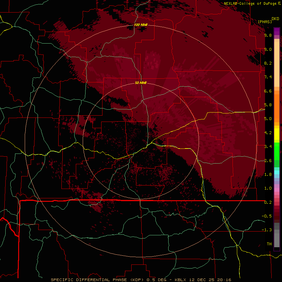Click the DKD unit label above the color bar
This screenshot has width=282, height=282.
pyautogui.click(x=275, y=19)
